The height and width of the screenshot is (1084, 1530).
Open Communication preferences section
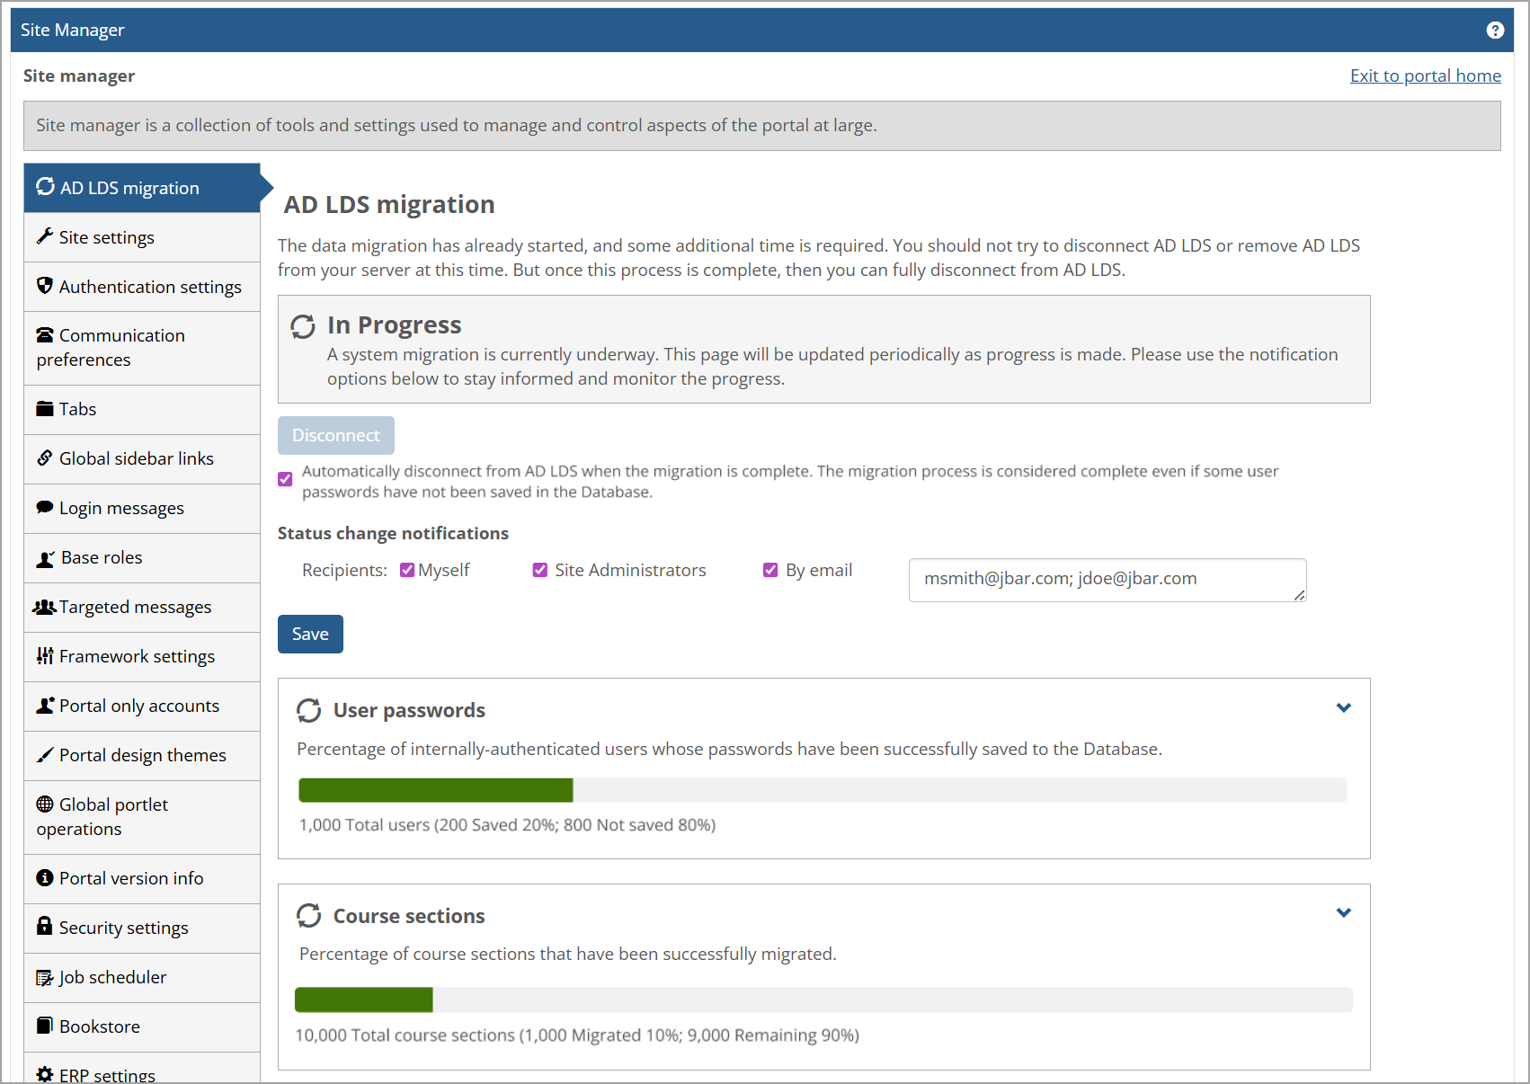[x=142, y=348]
